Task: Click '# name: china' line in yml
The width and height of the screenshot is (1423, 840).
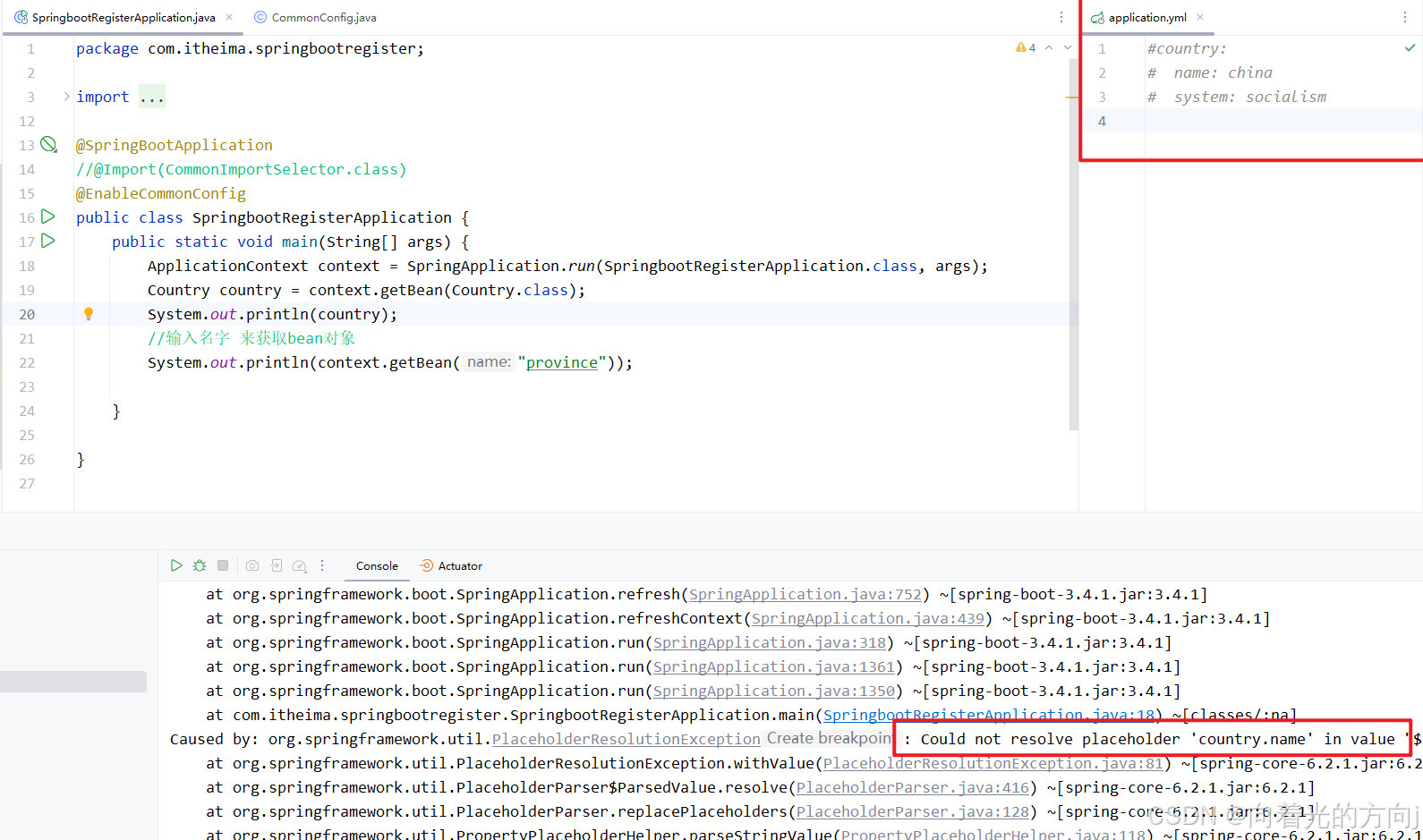Action: click(x=1210, y=72)
